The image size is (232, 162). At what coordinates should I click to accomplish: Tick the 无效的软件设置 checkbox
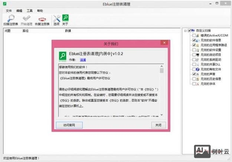point(194,50)
